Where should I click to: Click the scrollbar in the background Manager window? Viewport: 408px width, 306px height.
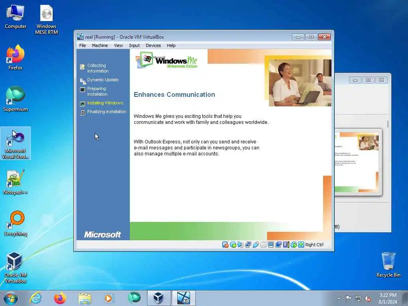click(x=388, y=124)
